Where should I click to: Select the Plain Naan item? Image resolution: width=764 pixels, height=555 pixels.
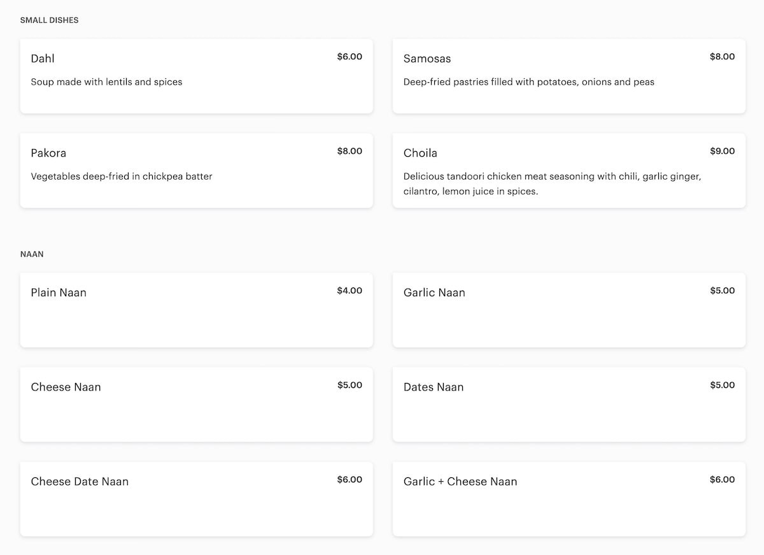click(196, 310)
